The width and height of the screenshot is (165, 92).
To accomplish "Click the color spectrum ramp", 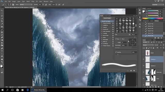I will pos(153,19).
